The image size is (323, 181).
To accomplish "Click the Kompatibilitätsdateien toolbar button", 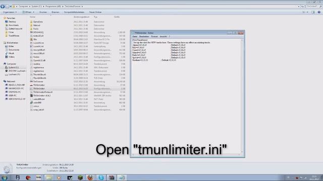I will pyautogui.click(x=74, y=12).
